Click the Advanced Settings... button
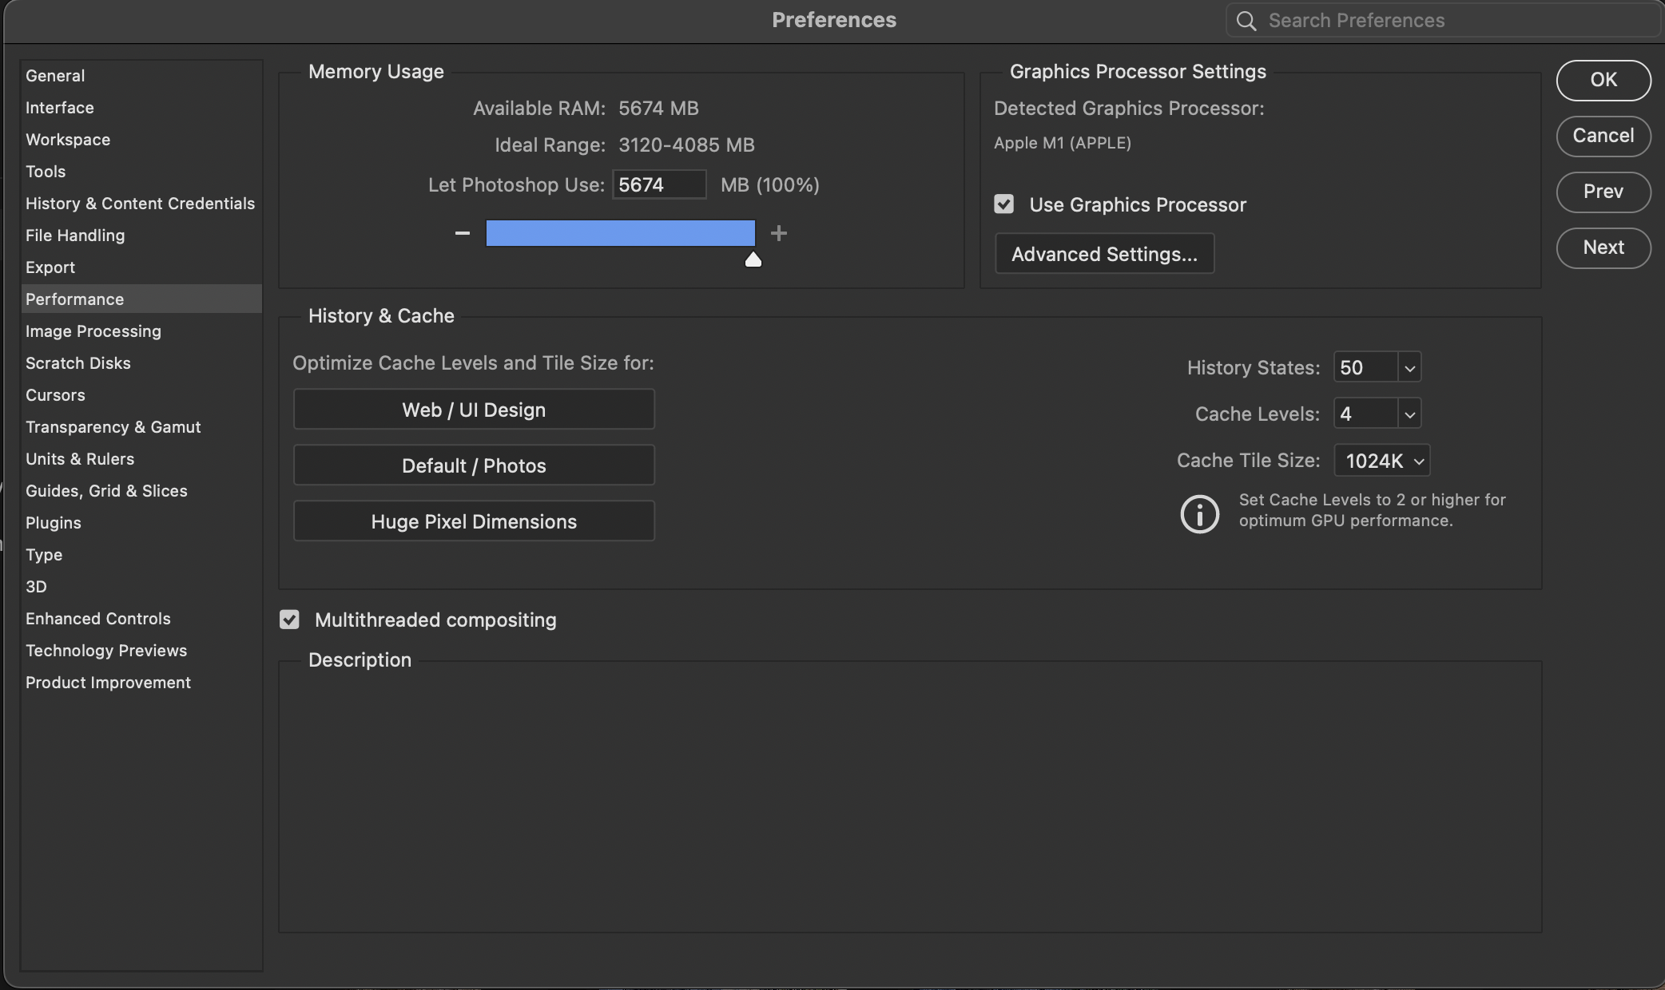Image resolution: width=1665 pixels, height=990 pixels. tap(1104, 254)
